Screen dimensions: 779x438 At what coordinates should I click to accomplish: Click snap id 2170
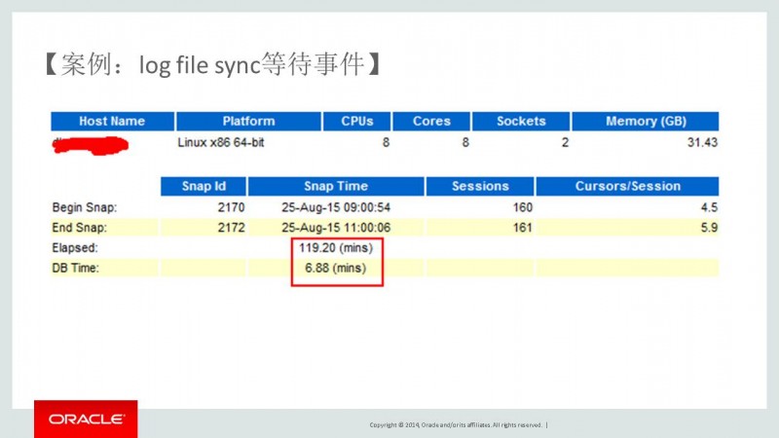[231, 207]
